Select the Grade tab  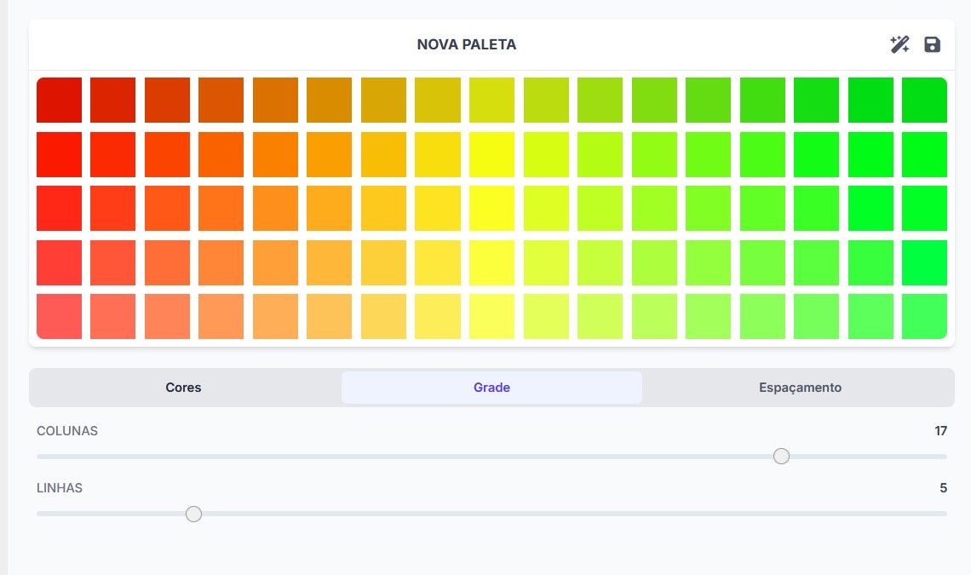click(x=491, y=388)
